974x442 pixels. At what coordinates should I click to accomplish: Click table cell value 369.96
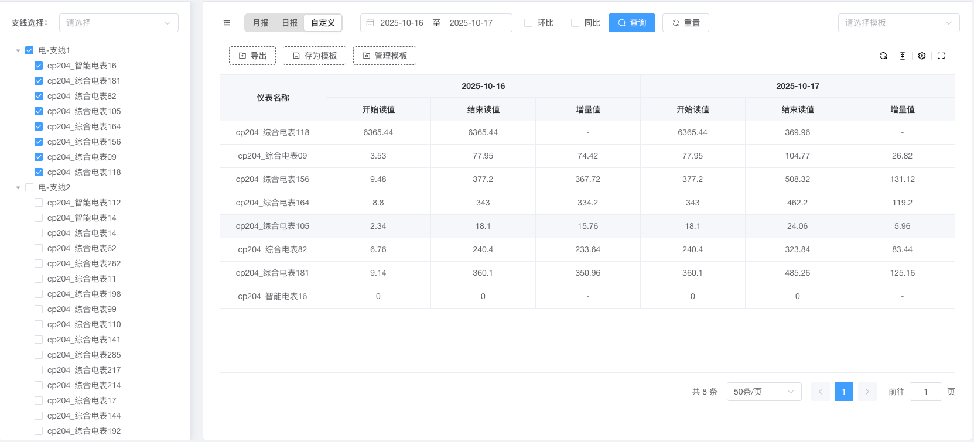coord(798,132)
